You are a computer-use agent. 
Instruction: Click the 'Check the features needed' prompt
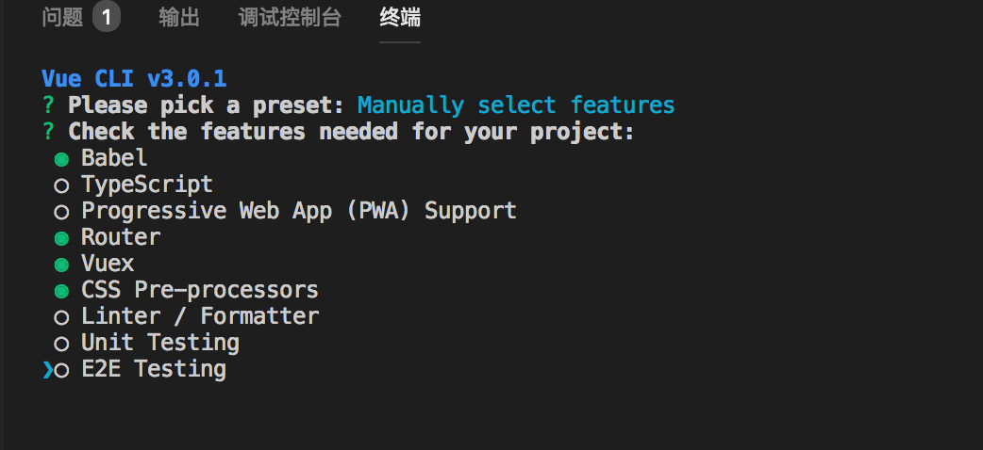pyautogui.click(x=351, y=131)
